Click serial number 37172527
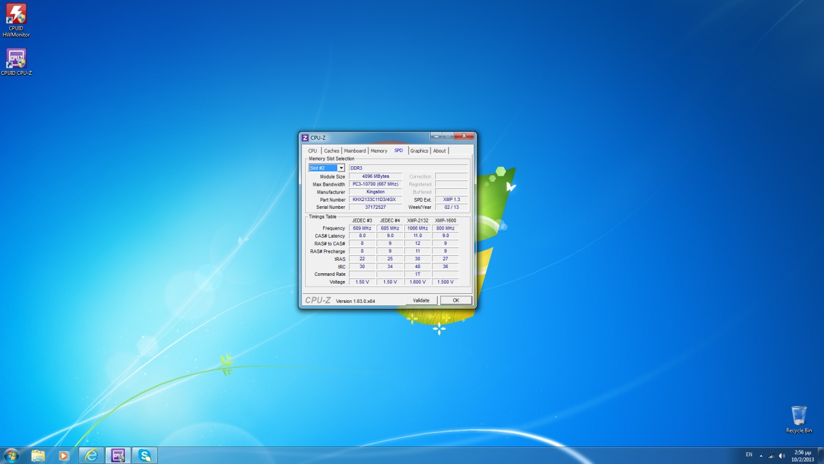Image resolution: width=824 pixels, height=464 pixels. [375, 208]
